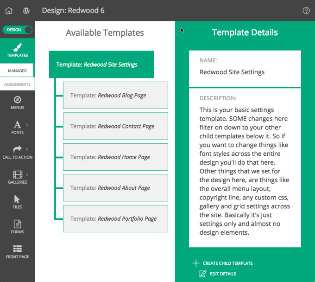This screenshot has width=315, height=282.
Task: Open the Menus compass icon
Action: pos(18,100)
